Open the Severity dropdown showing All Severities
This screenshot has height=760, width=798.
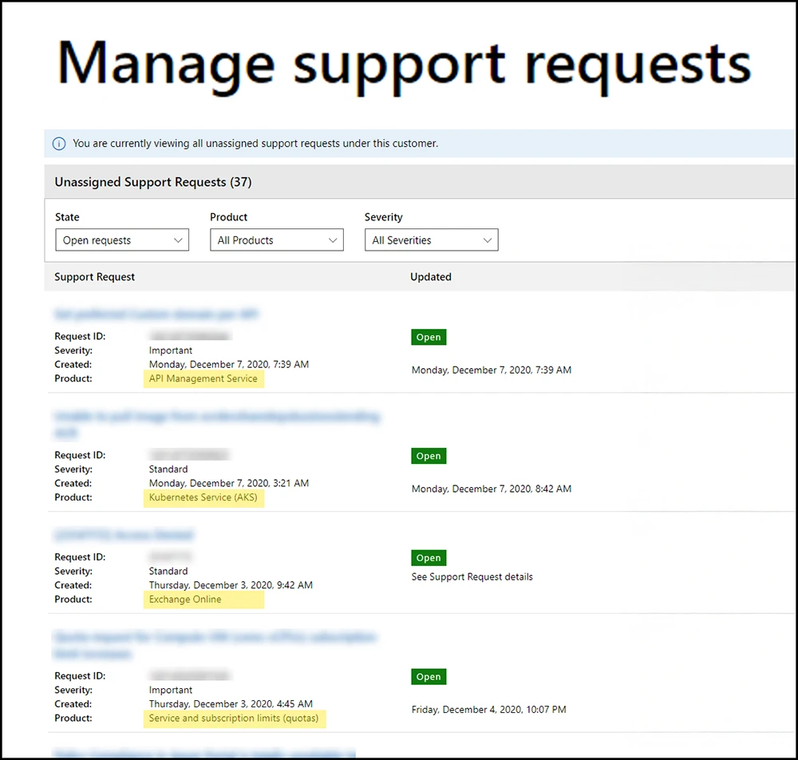432,239
